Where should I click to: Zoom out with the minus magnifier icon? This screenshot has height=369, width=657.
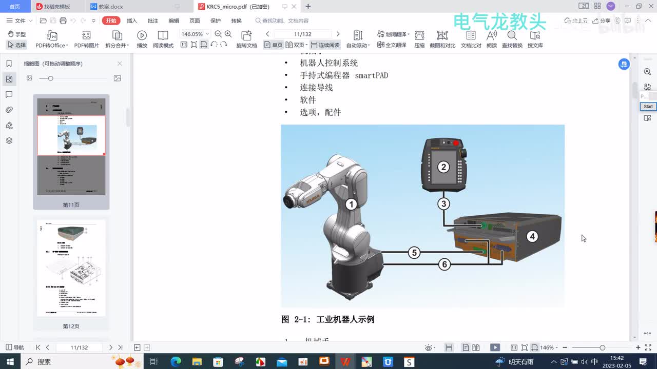pos(218,34)
